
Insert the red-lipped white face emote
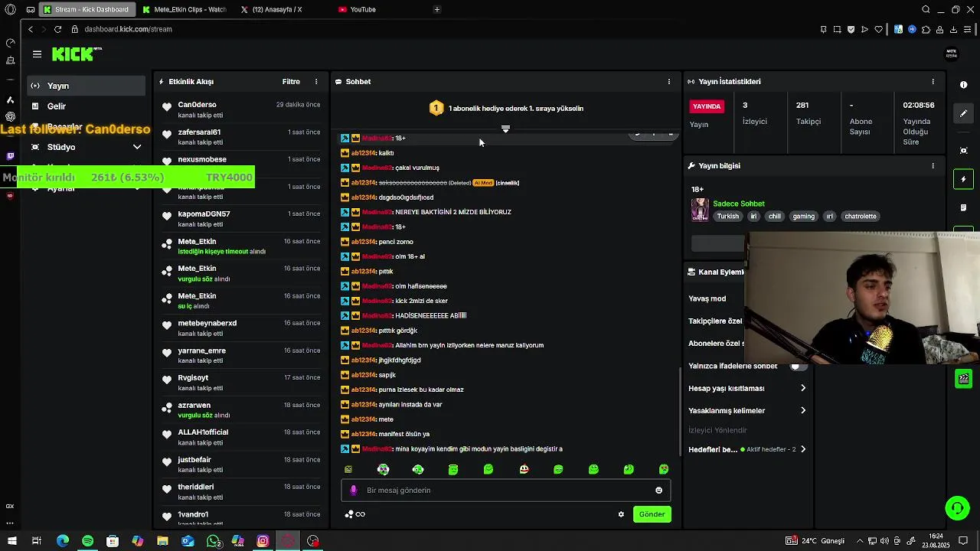click(x=524, y=469)
